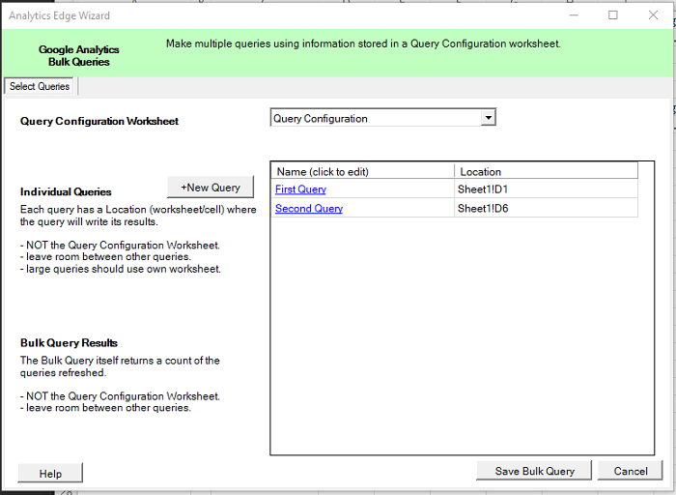Click the Individual Queries heading text
This screenshot has height=495, width=676.
[66, 191]
